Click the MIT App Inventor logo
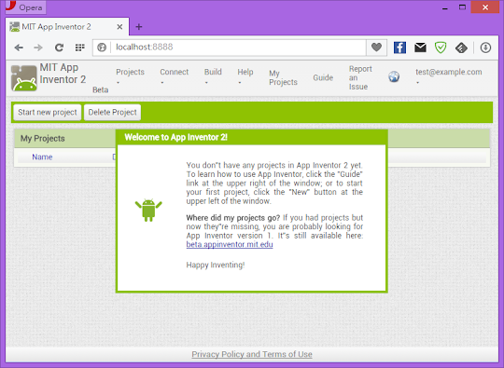 [x=23, y=78]
